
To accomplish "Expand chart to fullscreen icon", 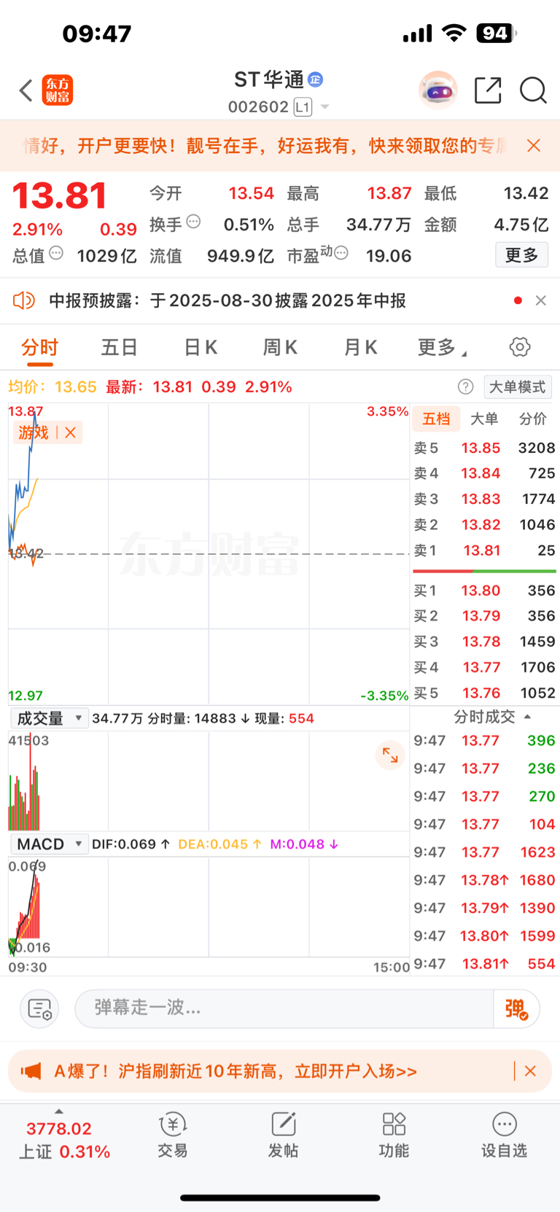I will click(390, 755).
